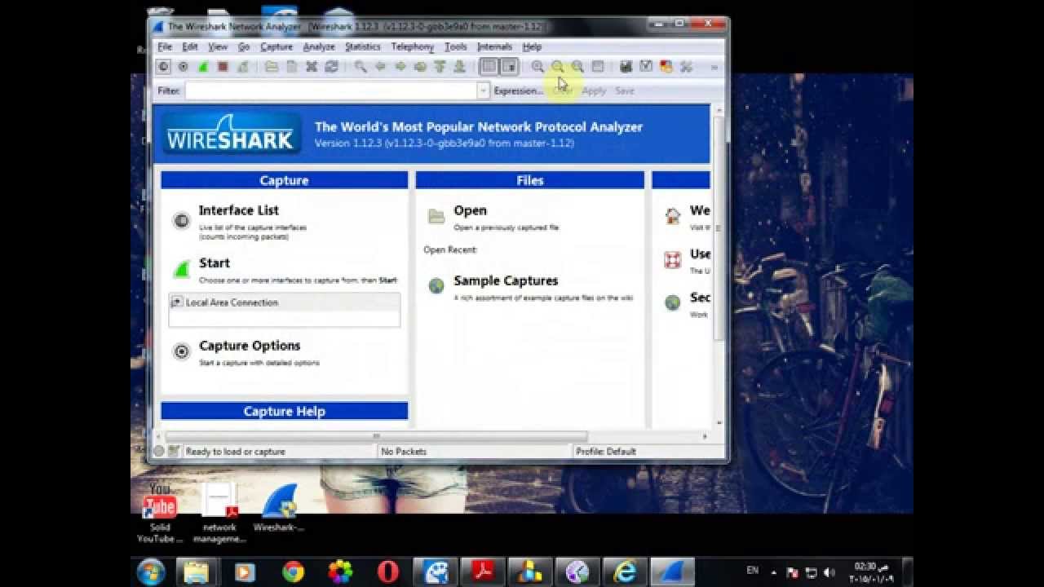Viewport: 1044px width, 587px height.
Task: Click the Save capture file toolbar icon
Action: point(291,67)
